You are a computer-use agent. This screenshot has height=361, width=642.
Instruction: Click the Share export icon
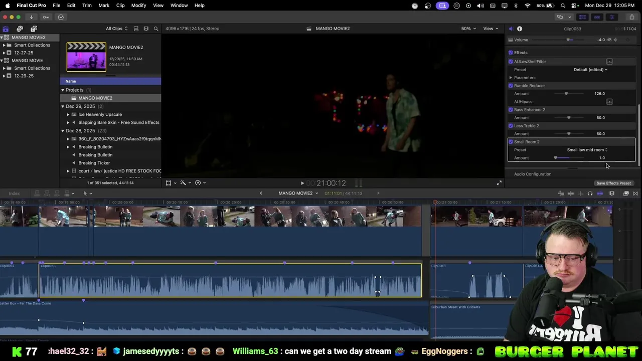[631, 17]
